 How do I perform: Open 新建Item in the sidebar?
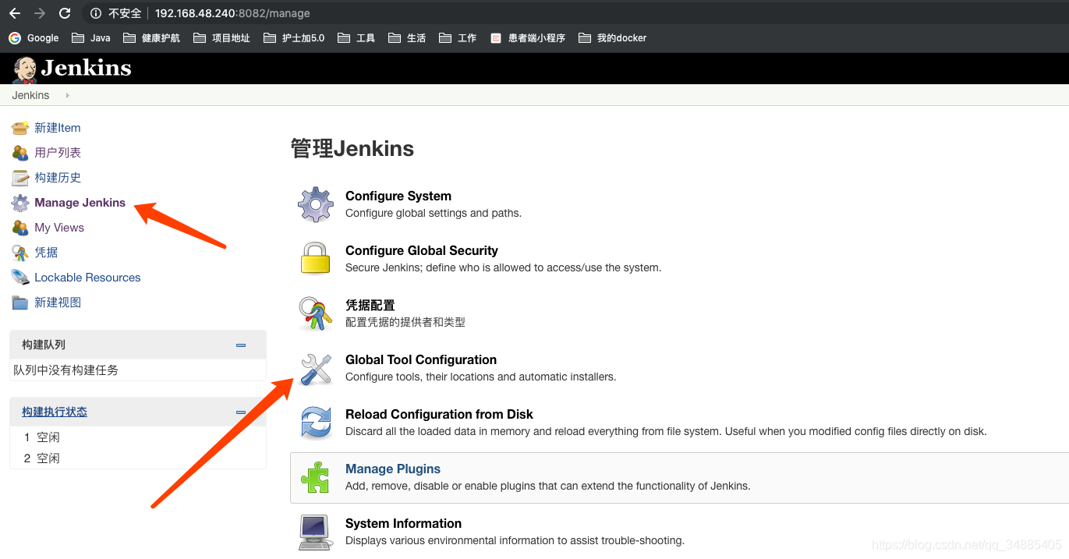point(58,128)
